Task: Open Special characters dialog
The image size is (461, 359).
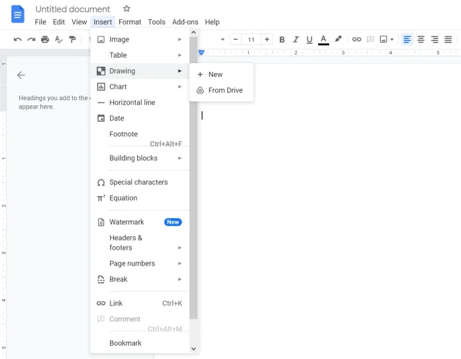Action: pyautogui.click(x=140, y=182)
